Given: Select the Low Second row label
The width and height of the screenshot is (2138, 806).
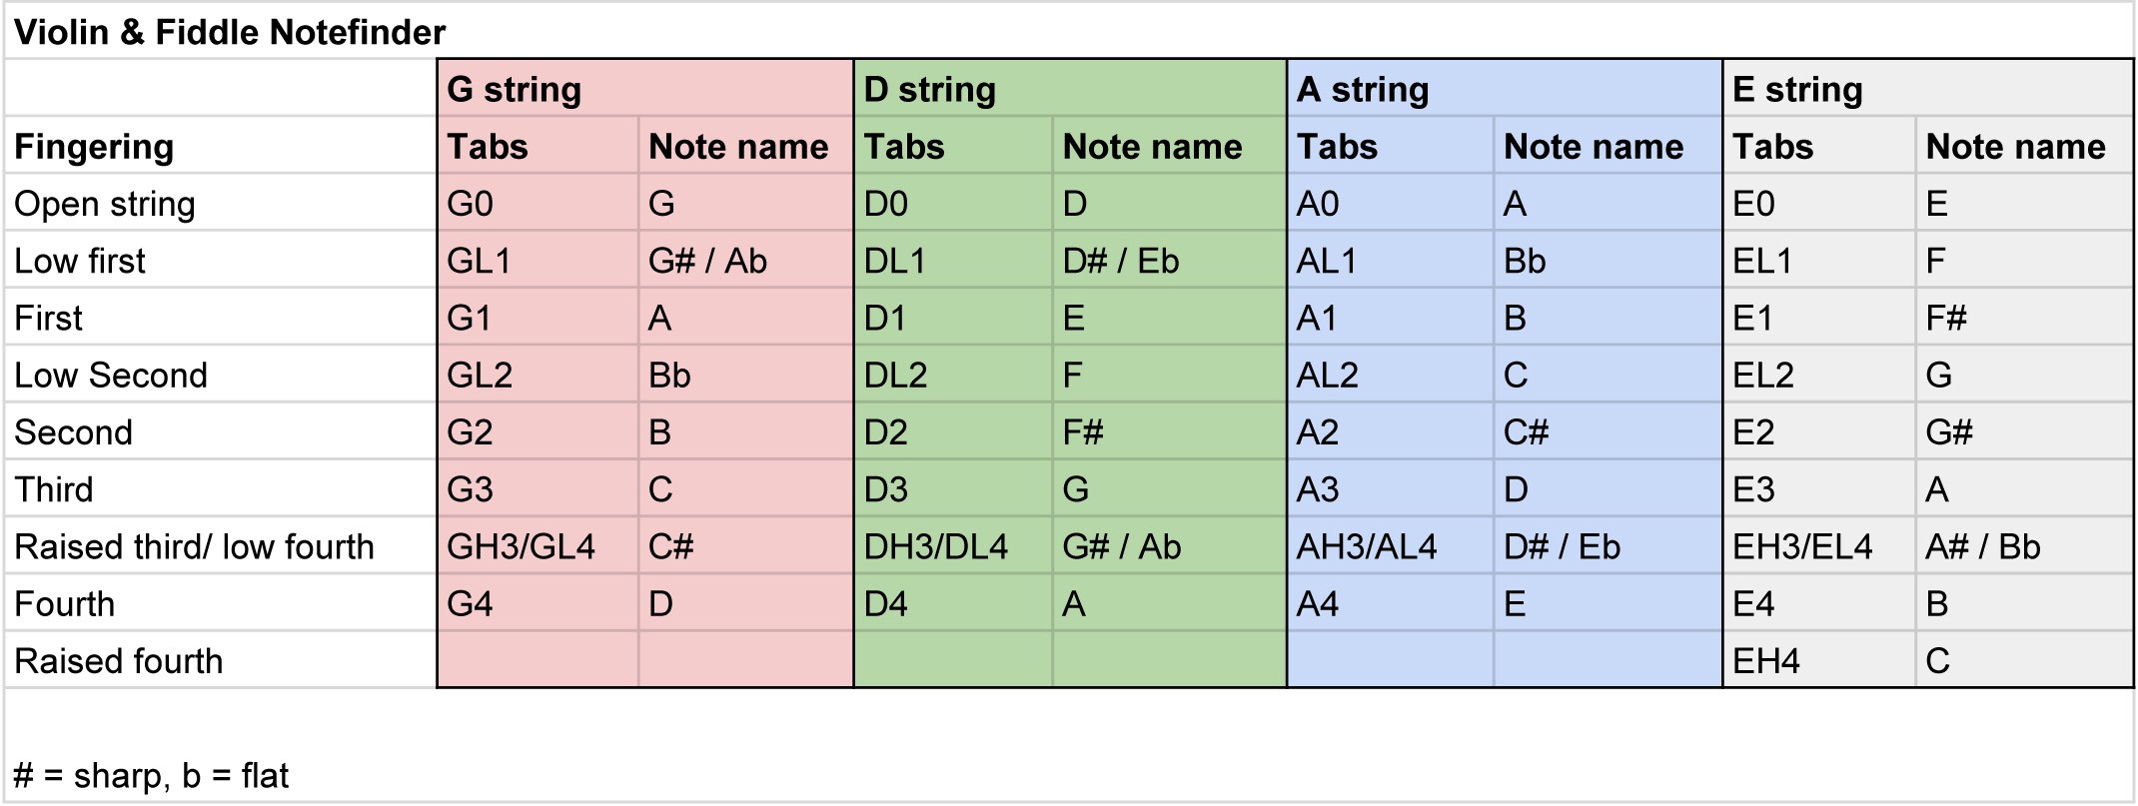Looking at the screenshot, I should [x=221, y=375].
